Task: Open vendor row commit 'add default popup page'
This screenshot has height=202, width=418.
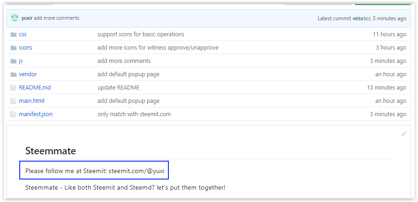Action: point(128,74)
